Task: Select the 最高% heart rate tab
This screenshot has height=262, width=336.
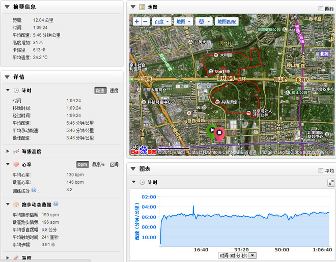Action: (98, 164)
